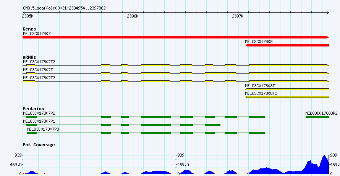
Task: Click the 469.5 label on the middle coverage axis
Action: [183, 165]
